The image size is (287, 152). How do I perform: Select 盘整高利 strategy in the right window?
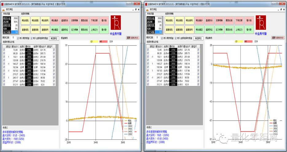[x=190, y=30]
